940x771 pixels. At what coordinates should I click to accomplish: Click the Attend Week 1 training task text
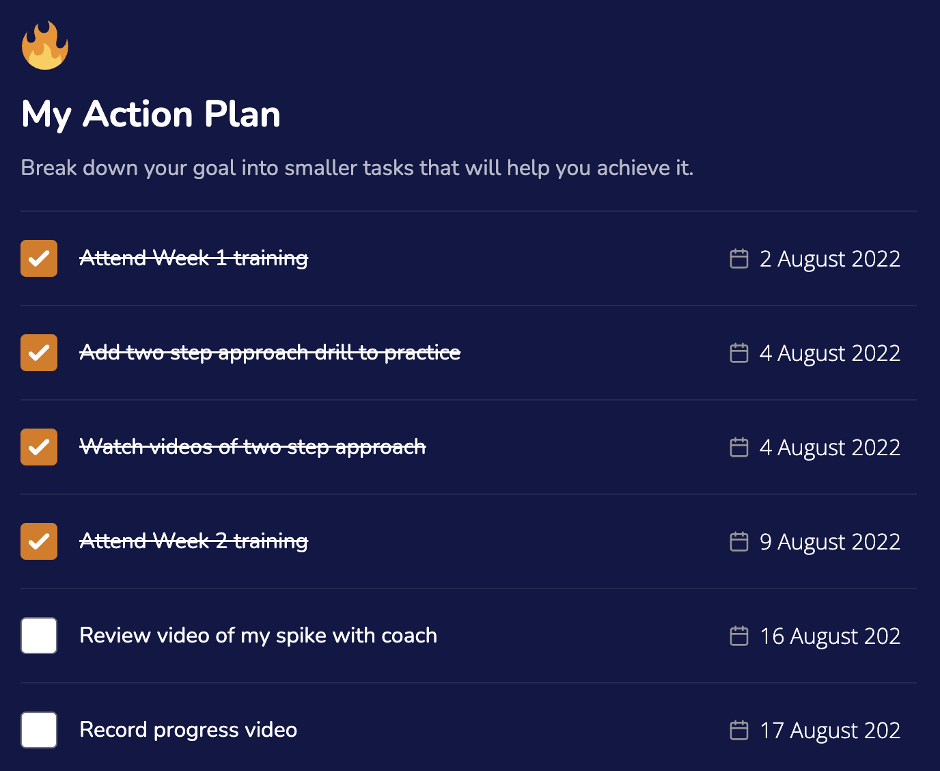[x=194, y=258]
